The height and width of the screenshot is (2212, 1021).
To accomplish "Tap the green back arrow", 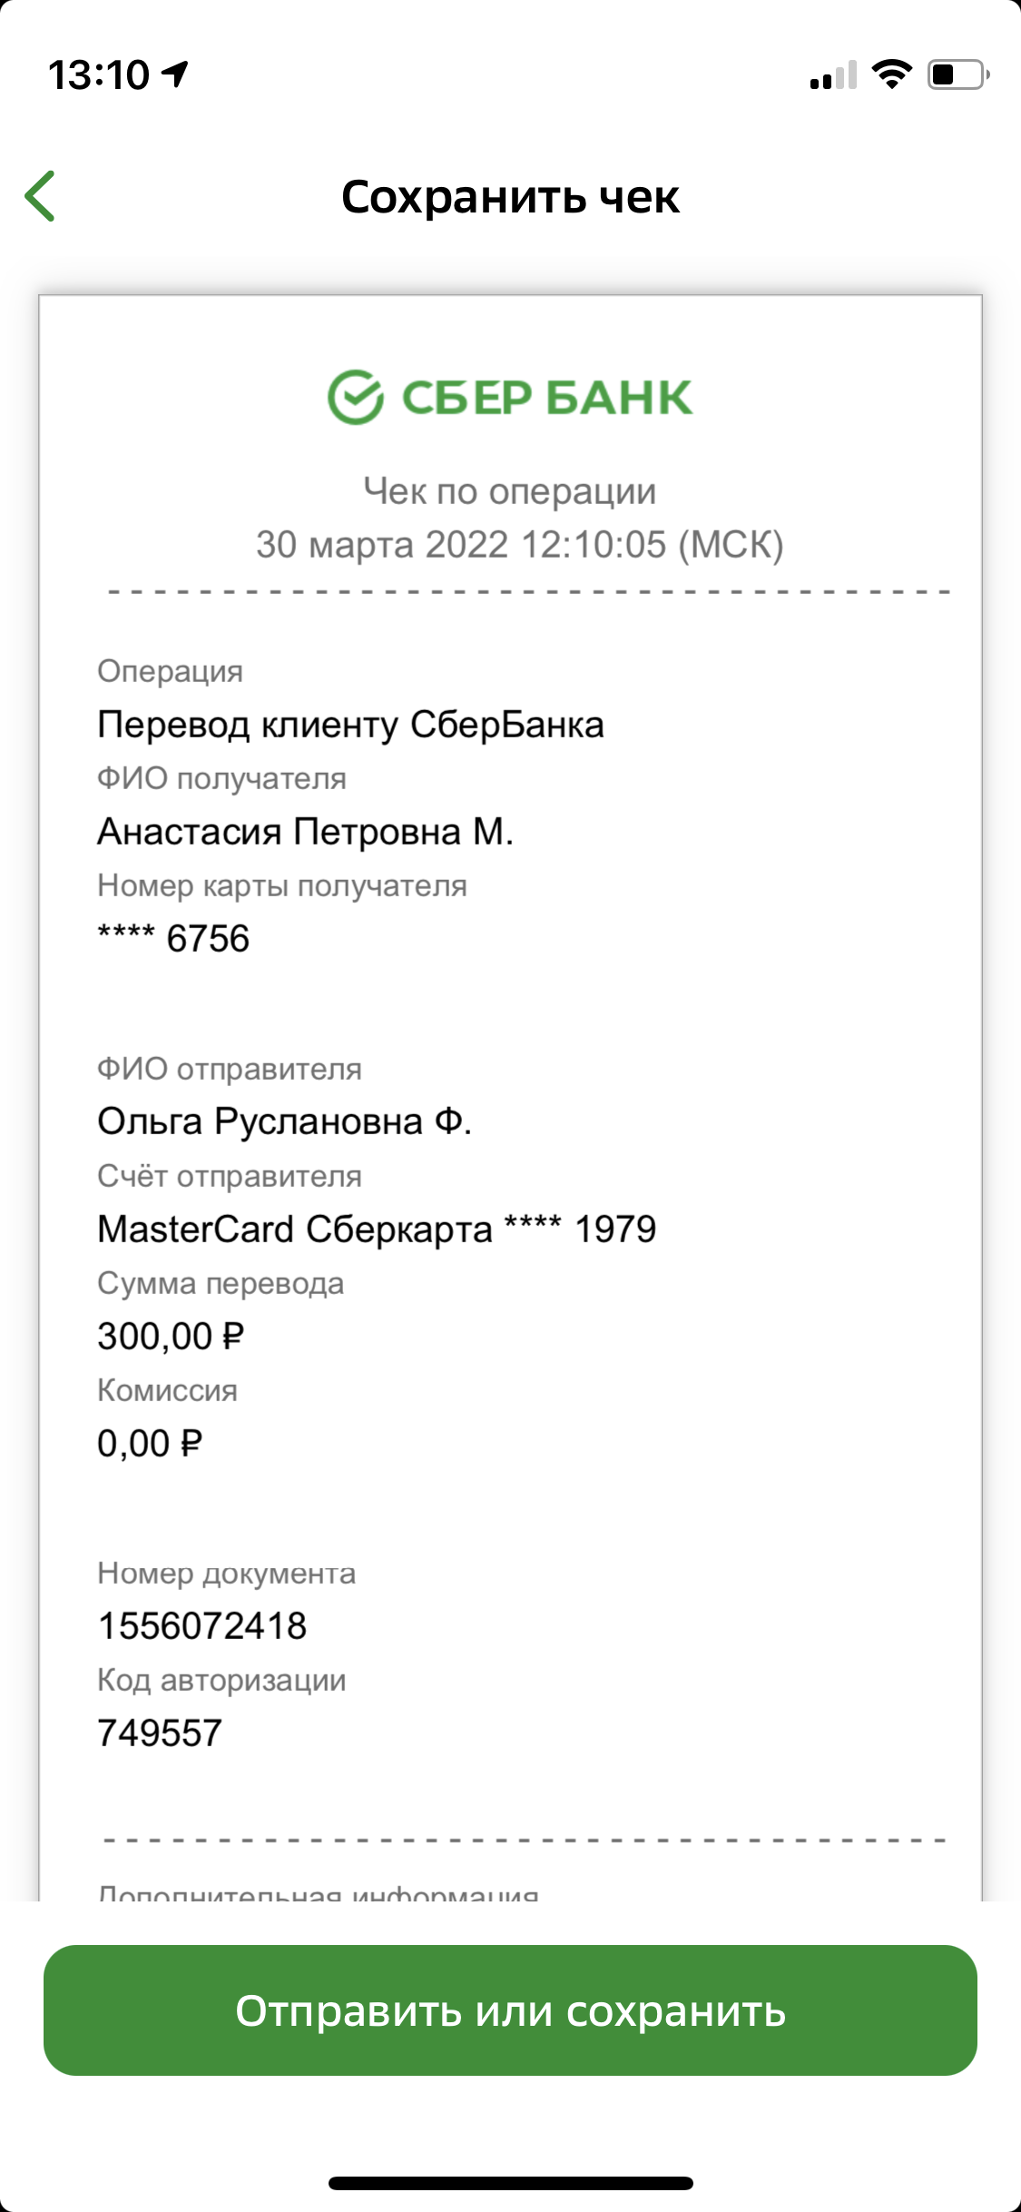I will pos(40,196).
